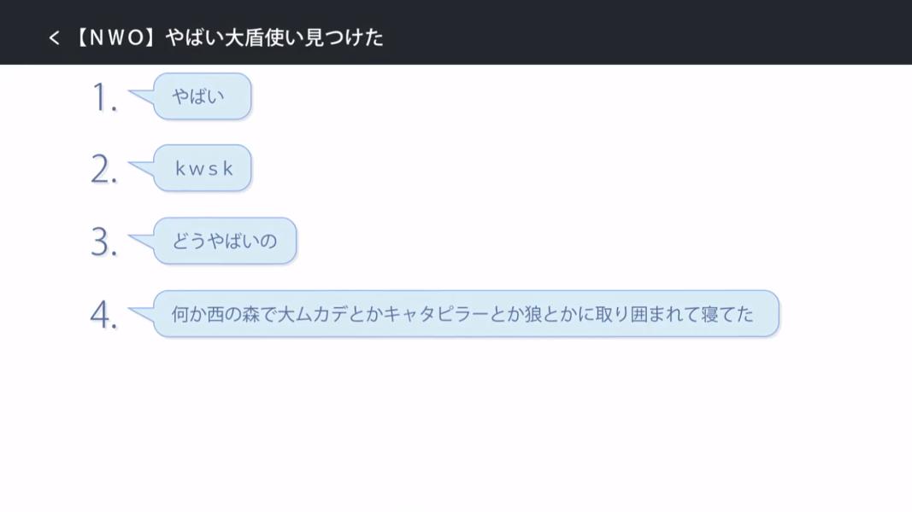The height and width of the screenshot is (512, 912).
Task: Select post number 4
Action: [x=103, y=315]
